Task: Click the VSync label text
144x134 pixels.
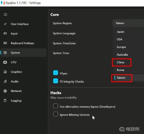Action: click(x=64, y=73)
